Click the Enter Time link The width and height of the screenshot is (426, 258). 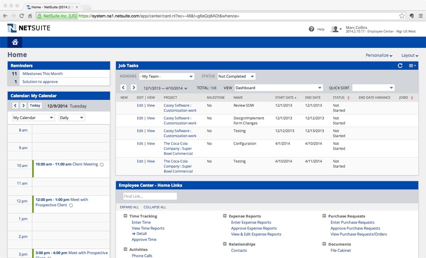(141, 223)
